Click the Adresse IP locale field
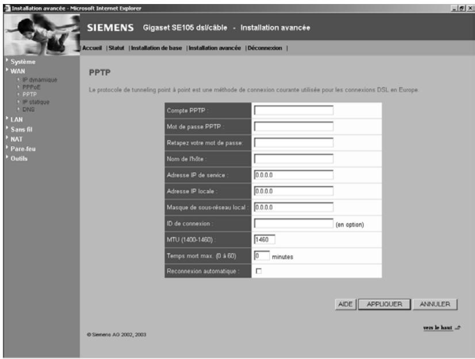The height and width of the screenshot is (359, 475). 293,191
